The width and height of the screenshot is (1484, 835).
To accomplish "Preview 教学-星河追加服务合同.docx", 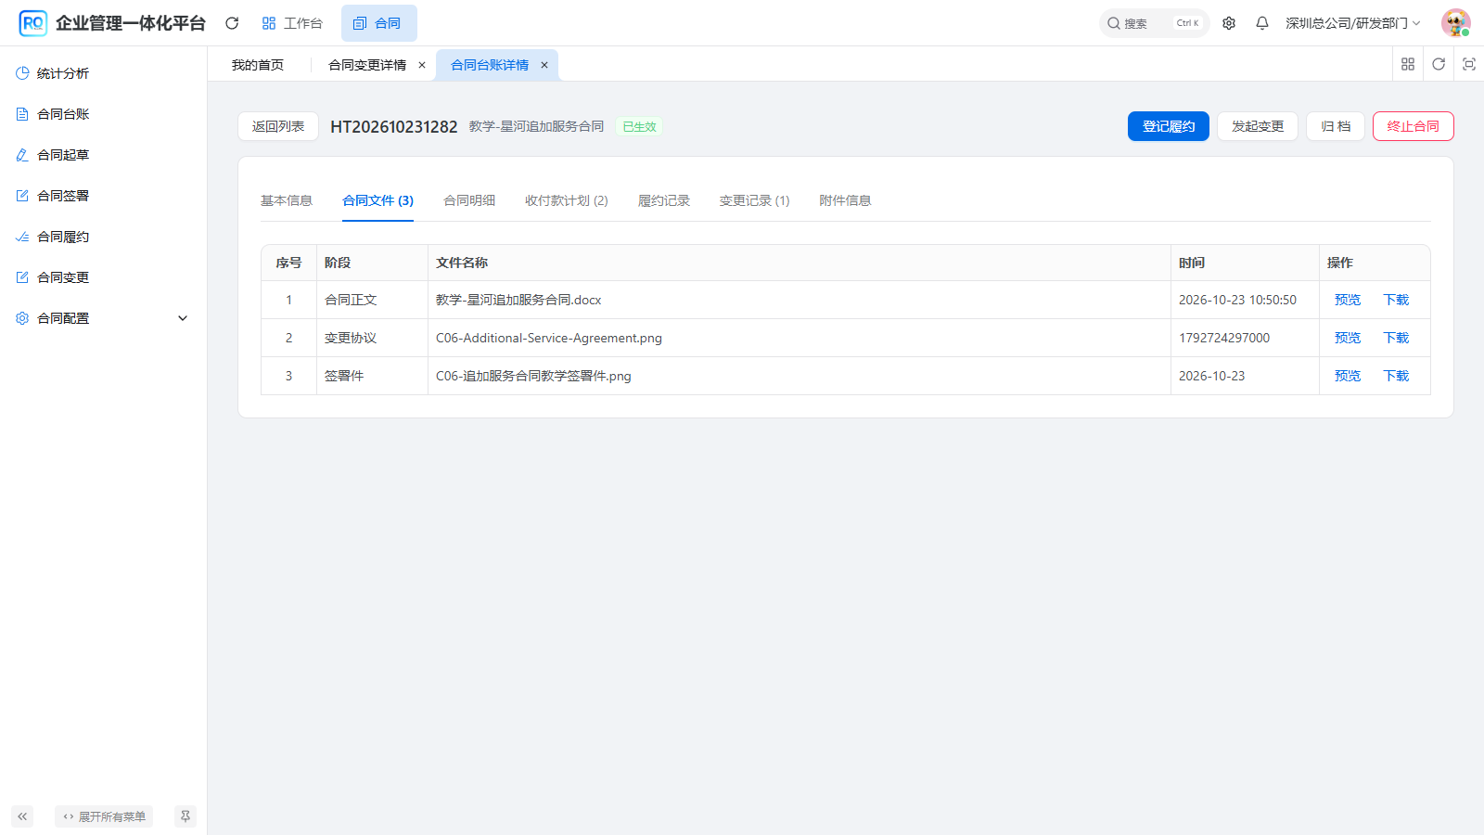I will (1348, 300).
